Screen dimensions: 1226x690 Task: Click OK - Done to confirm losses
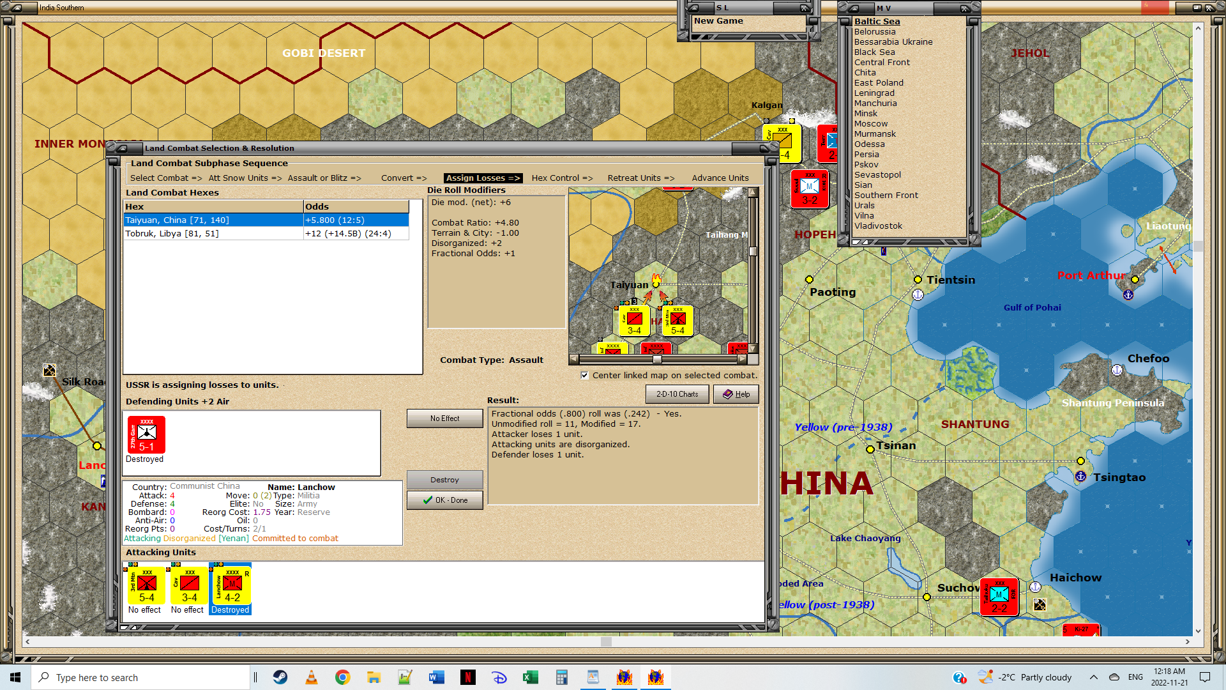click(x=444, y=500)
